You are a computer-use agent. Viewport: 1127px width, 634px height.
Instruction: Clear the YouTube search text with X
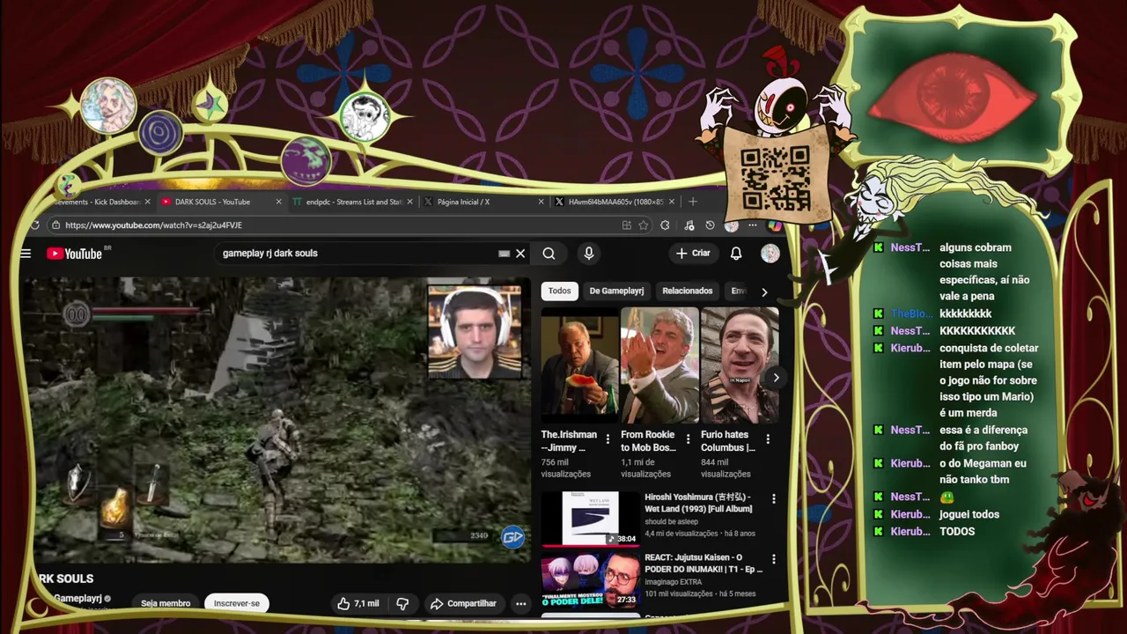click(x=520, y=254)
